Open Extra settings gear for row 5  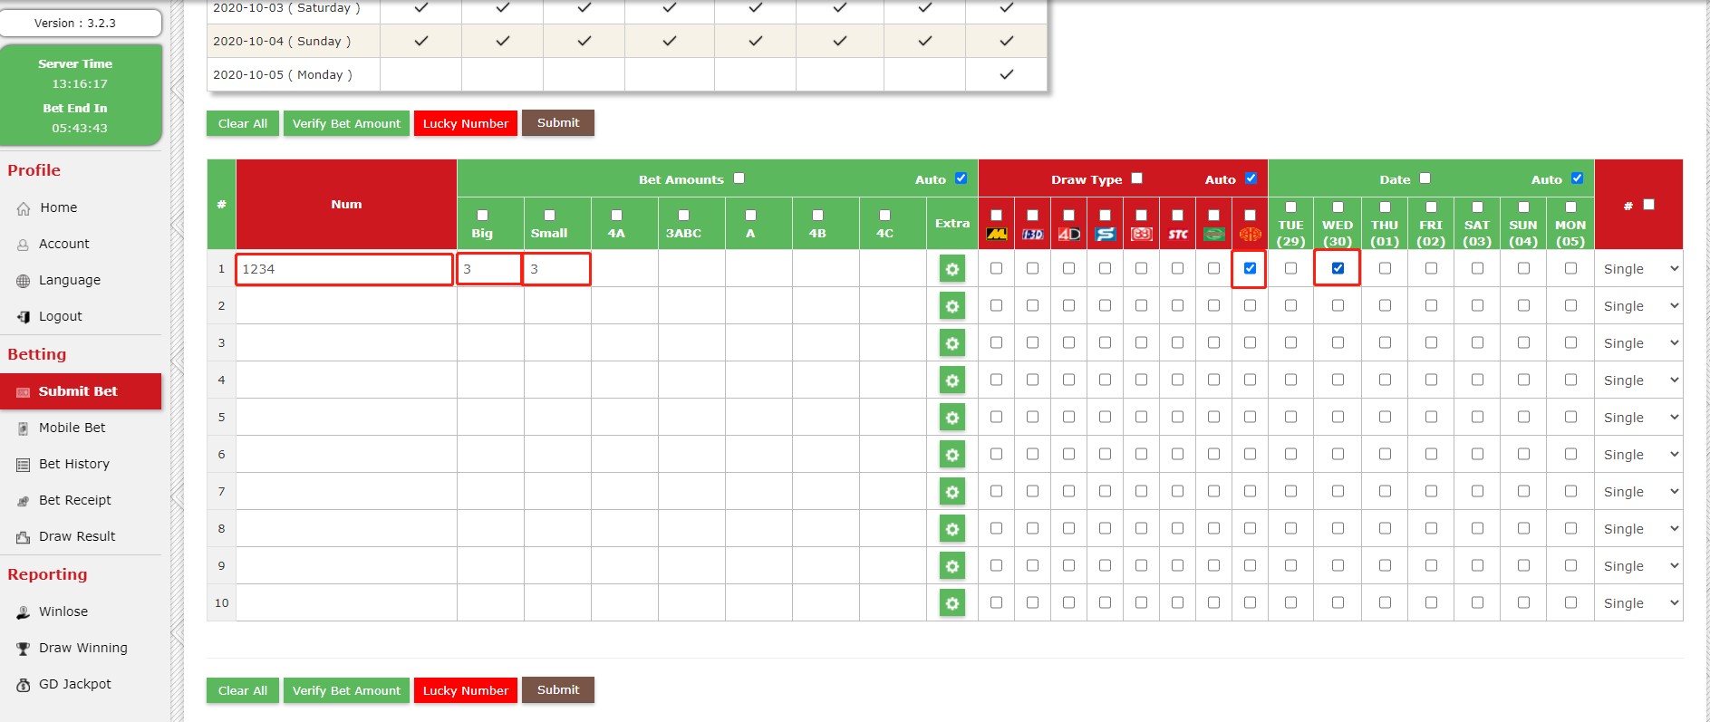point(952,418)
